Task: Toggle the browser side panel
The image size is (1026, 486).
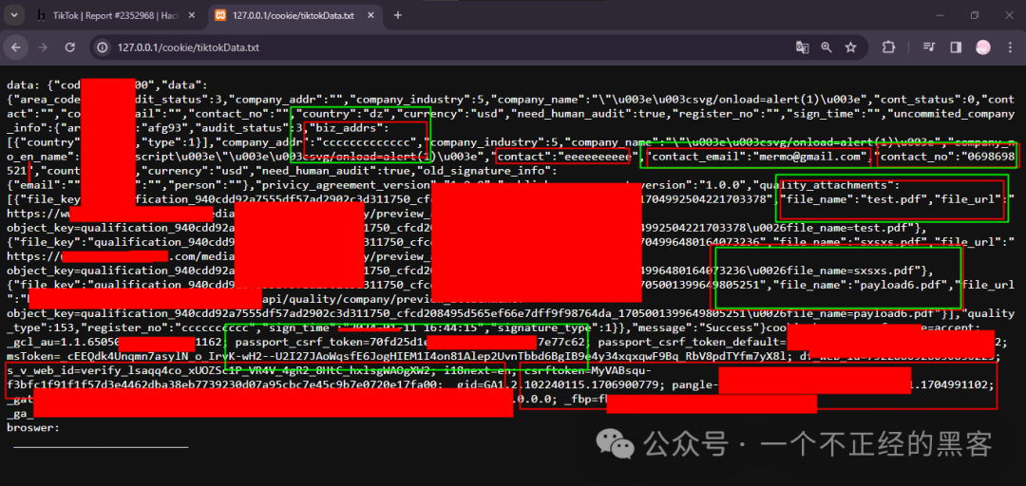Action: [956, 47]
